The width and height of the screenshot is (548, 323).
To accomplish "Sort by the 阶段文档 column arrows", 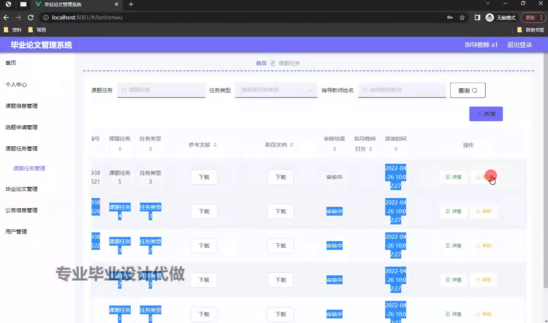I will pos(292,145).
